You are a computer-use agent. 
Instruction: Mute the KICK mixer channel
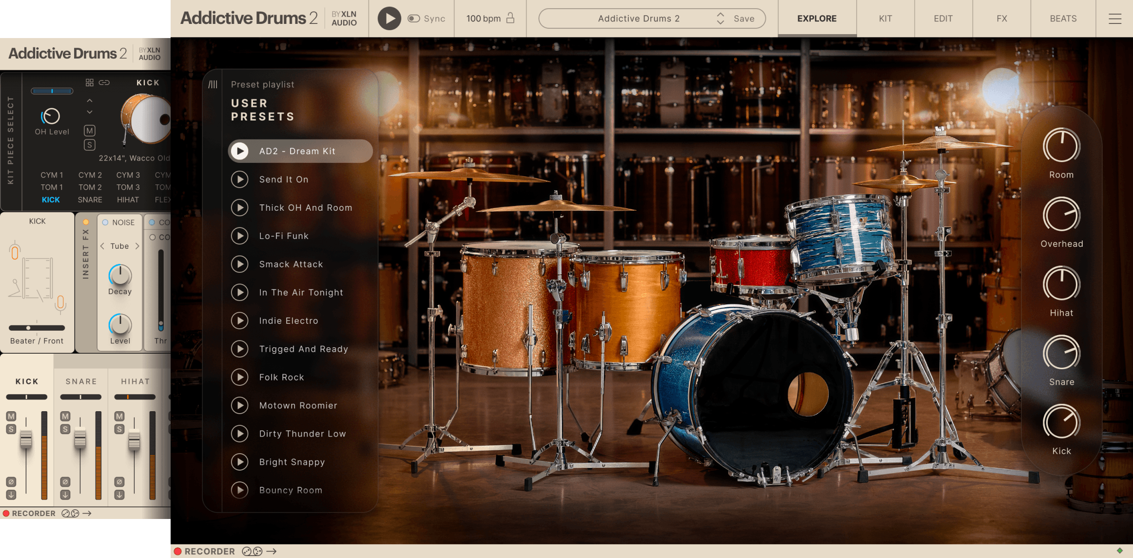click(x=11, y=416)
